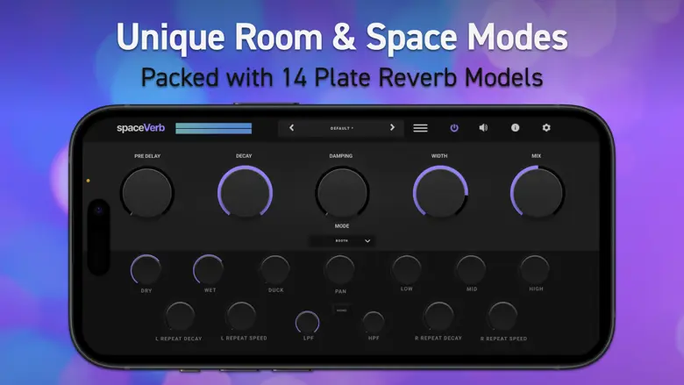Click the Width knob
Viewport: 684px width, 385px height.
pyautogui.click(x=440, y=192)
